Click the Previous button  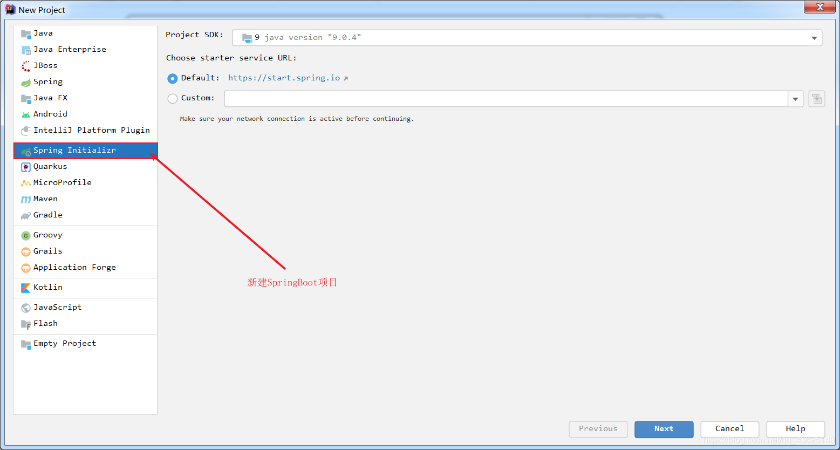(598, 429)
